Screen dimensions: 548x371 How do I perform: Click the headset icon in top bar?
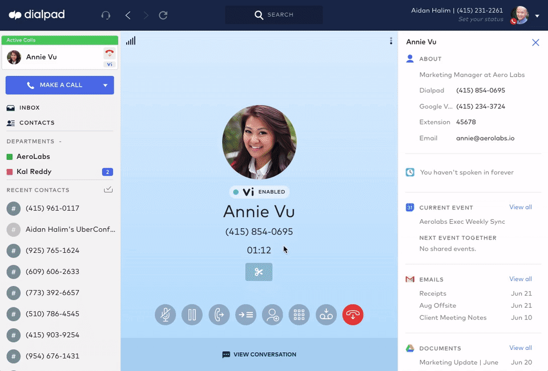[x=106, y=15]
